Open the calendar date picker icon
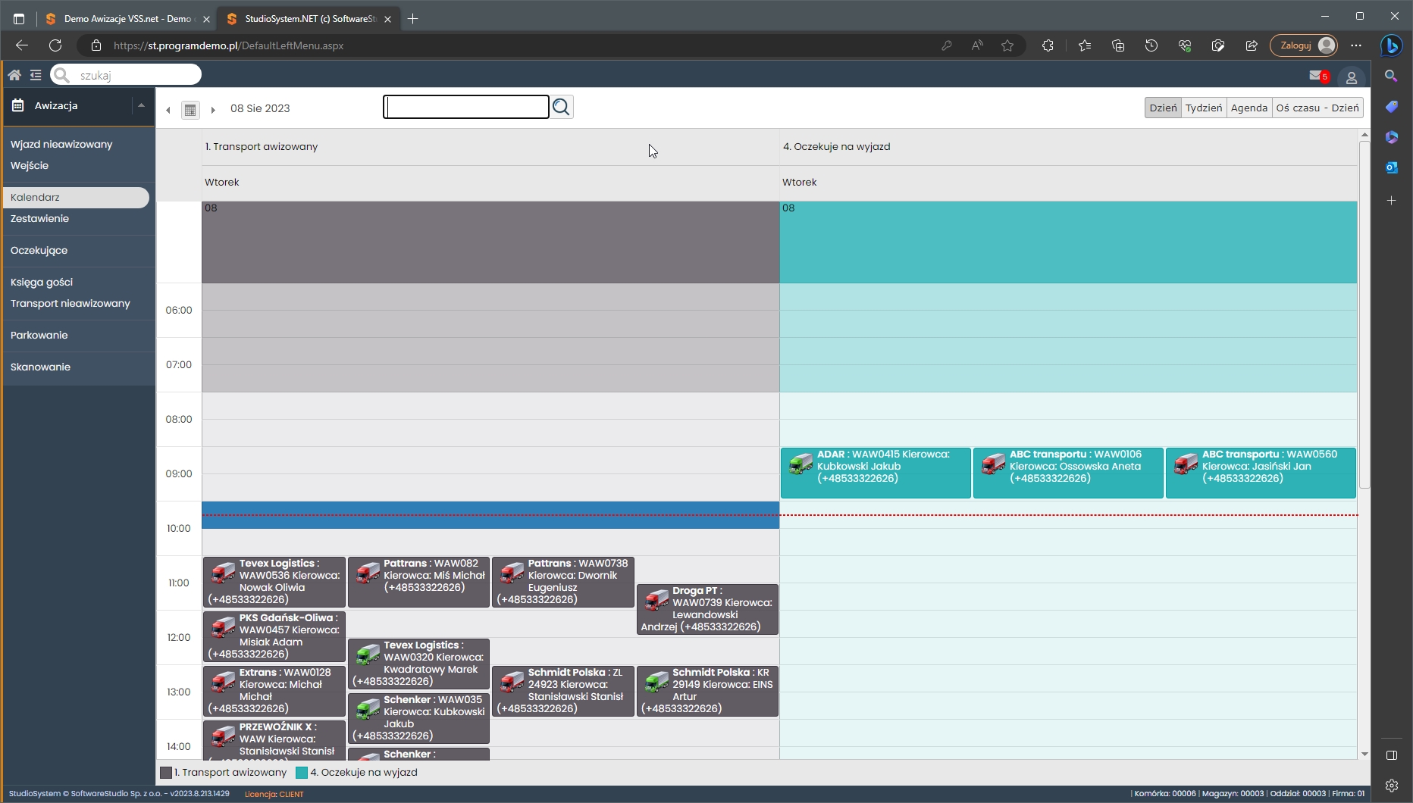1413x803 pixels. point(190,110)
